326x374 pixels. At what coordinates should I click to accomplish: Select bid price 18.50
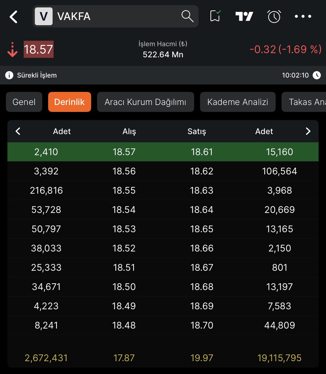click(x=124, y=287)
